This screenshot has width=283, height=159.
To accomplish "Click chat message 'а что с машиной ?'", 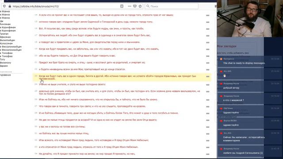I will [x=233, y=100].
